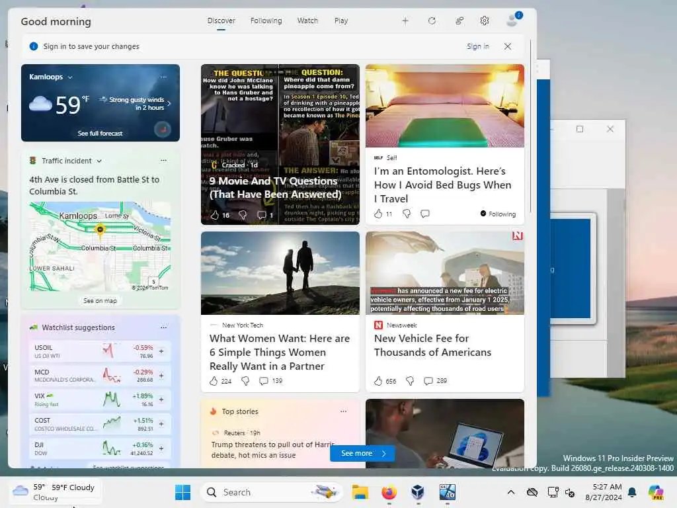Open Traffic incident widget more options

coord(163,160)
